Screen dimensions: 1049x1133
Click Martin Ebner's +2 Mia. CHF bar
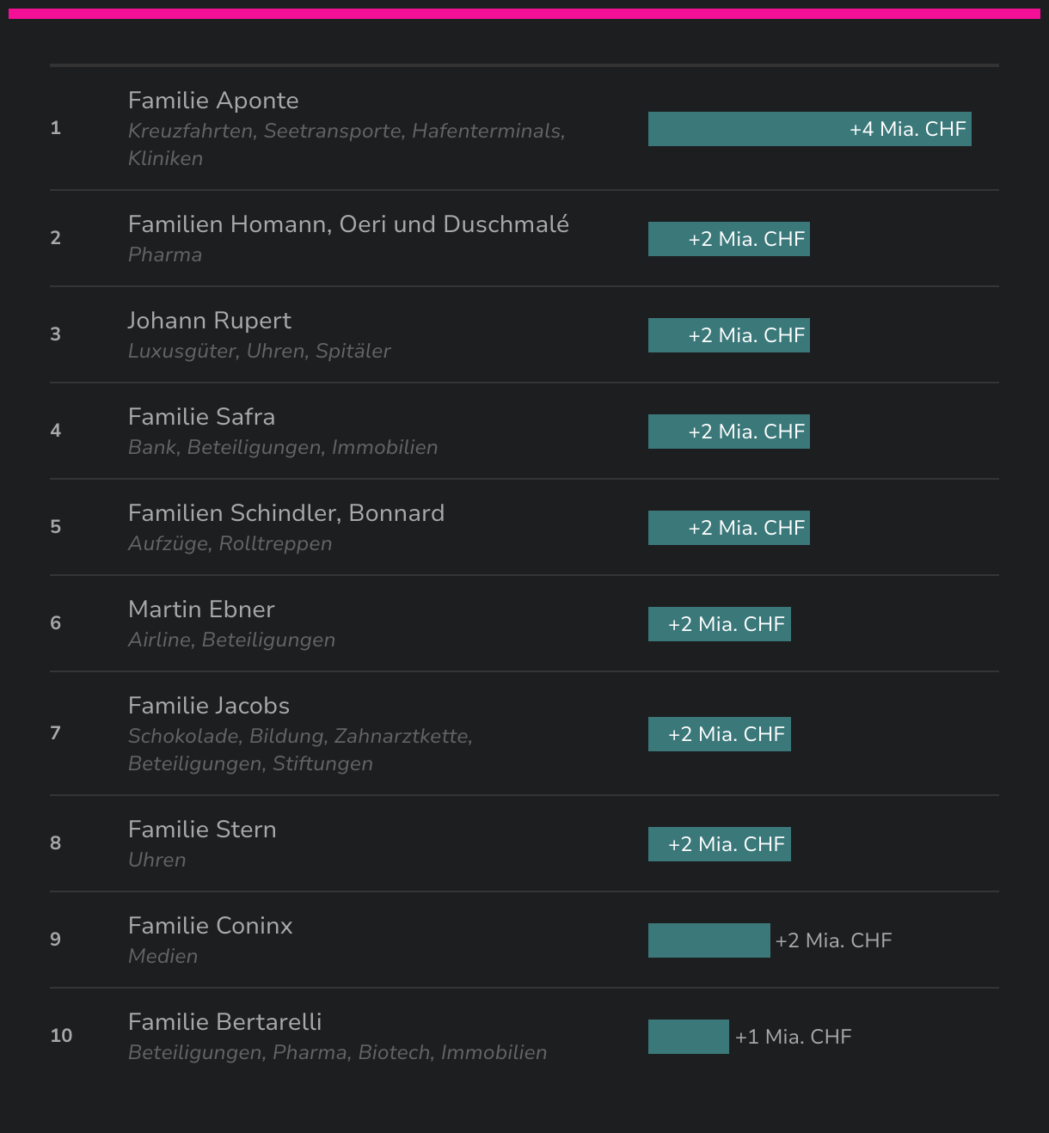pyautogui.click(x=719, y=624)
